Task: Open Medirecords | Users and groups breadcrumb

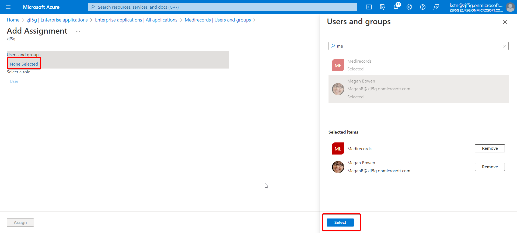Action: click(x=218, y=20)
